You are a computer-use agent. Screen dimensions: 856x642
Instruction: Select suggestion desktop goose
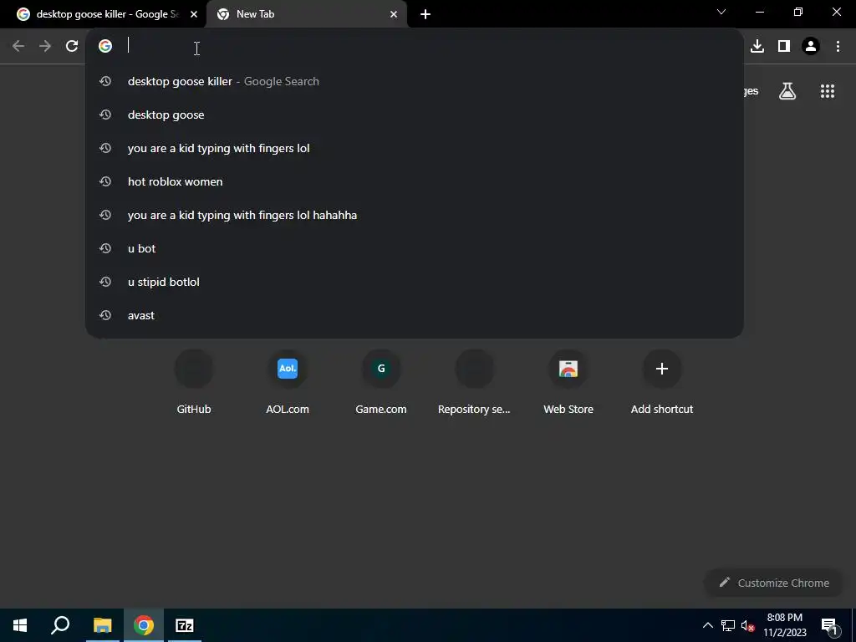[x=415, y=115]
